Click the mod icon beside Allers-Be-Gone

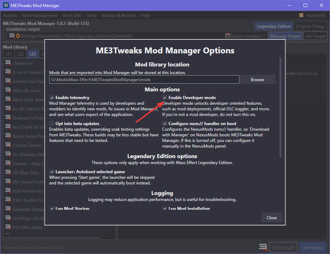click(x=8, y=90)
